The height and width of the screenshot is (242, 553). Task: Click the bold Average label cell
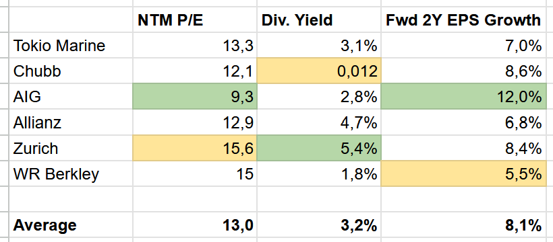pyautogui.click(x=71, y=225)
